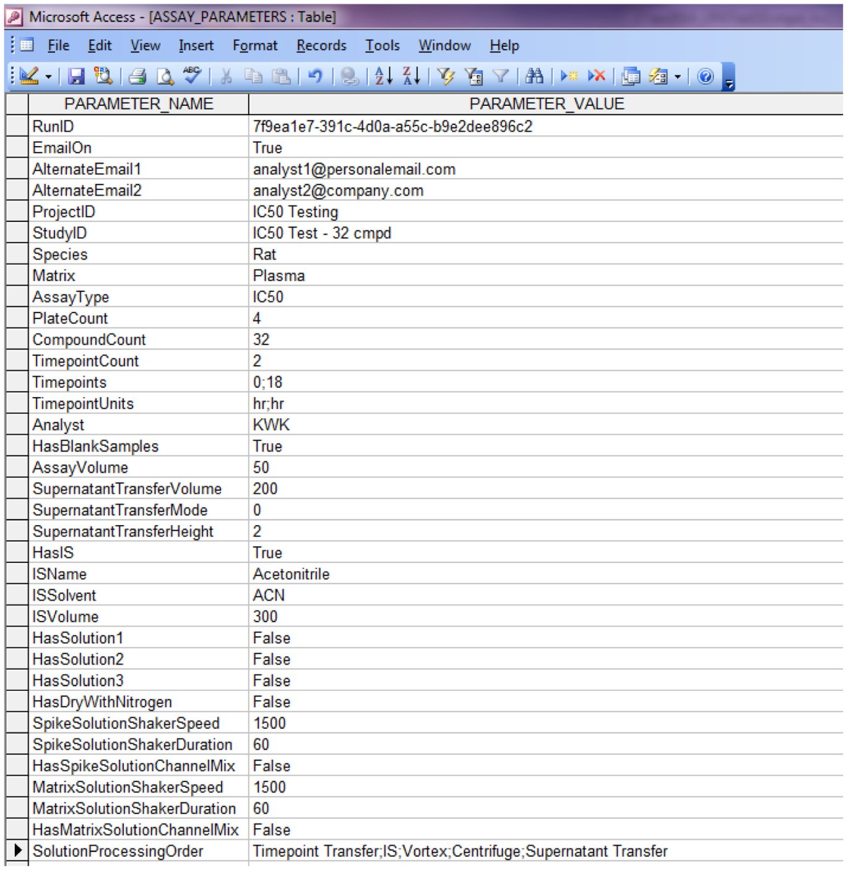Open Toolbar Options overflow arrow
Image resolution: width=848 pixels, height=871 pixels.
coord(729,77)
